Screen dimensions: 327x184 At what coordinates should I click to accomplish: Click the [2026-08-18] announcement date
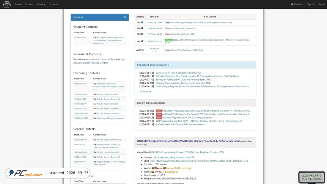(147, 73)
